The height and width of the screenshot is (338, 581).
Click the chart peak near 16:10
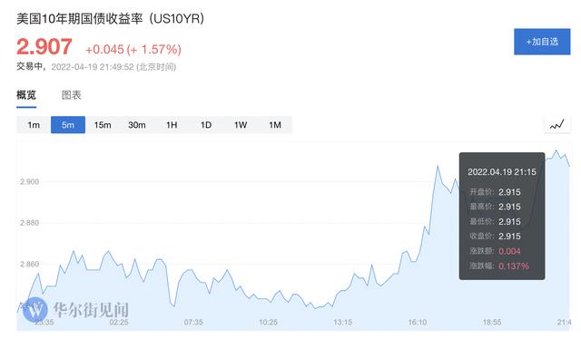(x=438, y=166)
